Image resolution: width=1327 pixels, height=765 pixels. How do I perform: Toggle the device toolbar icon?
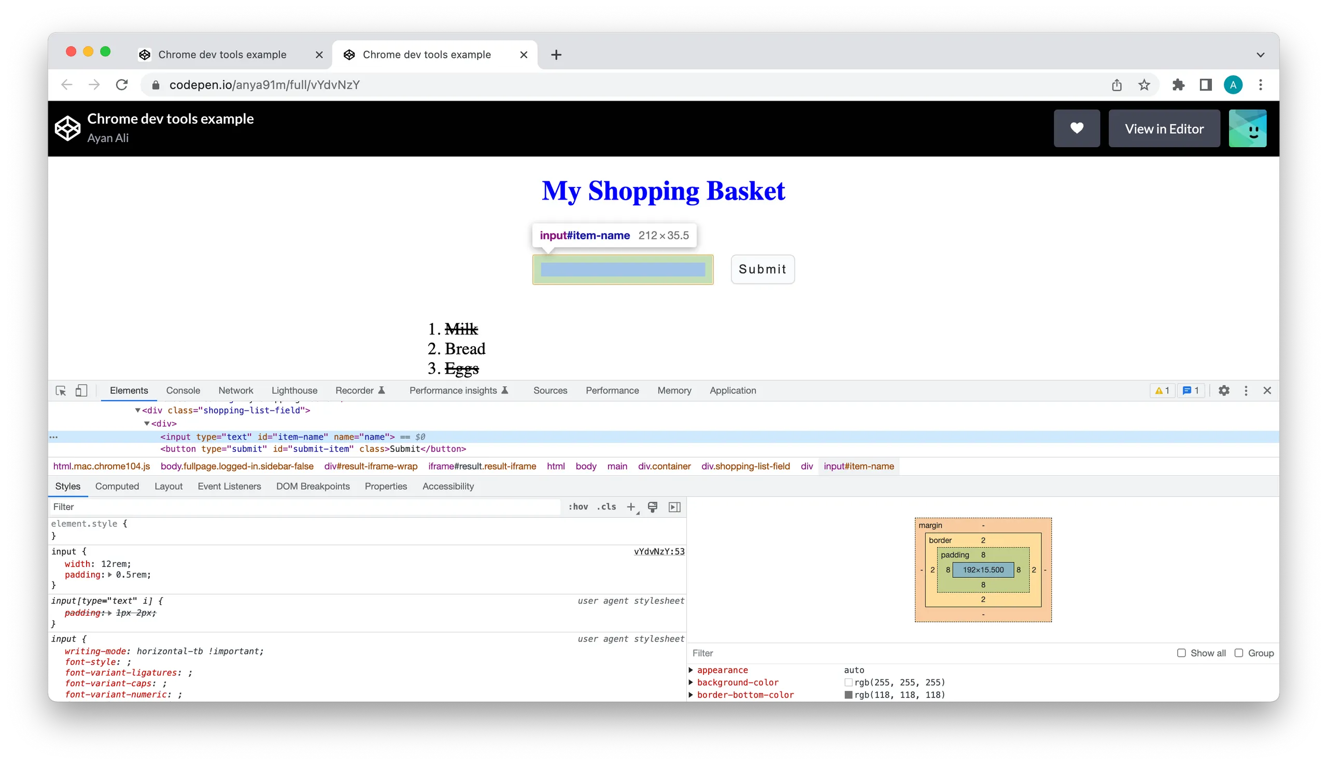(x=81, y=390)
